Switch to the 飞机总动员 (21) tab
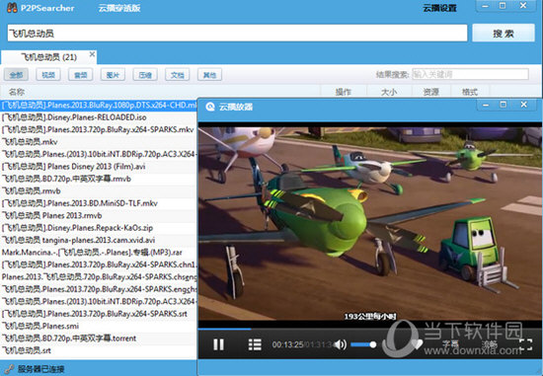 pyautogui.click(x=48, y=57)
